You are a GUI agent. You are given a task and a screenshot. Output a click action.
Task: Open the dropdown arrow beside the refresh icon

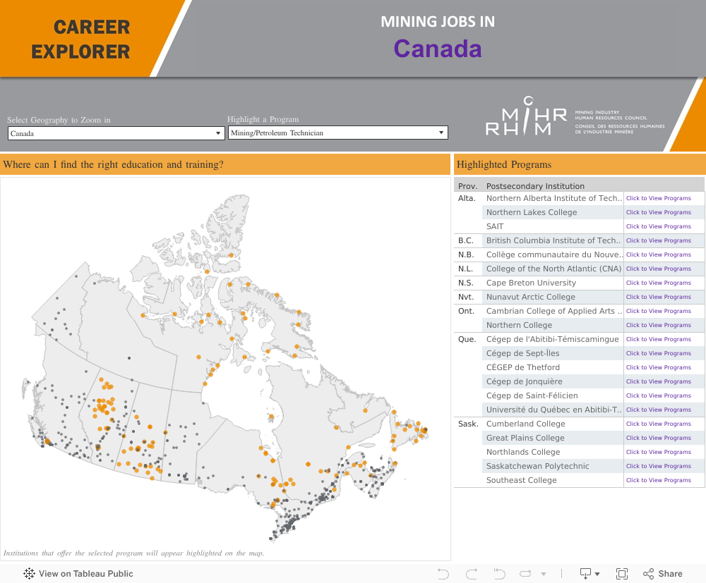click(543, 574)
